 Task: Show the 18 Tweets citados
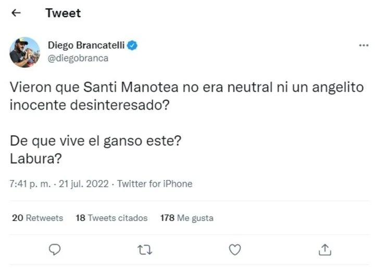coord(111,218)
